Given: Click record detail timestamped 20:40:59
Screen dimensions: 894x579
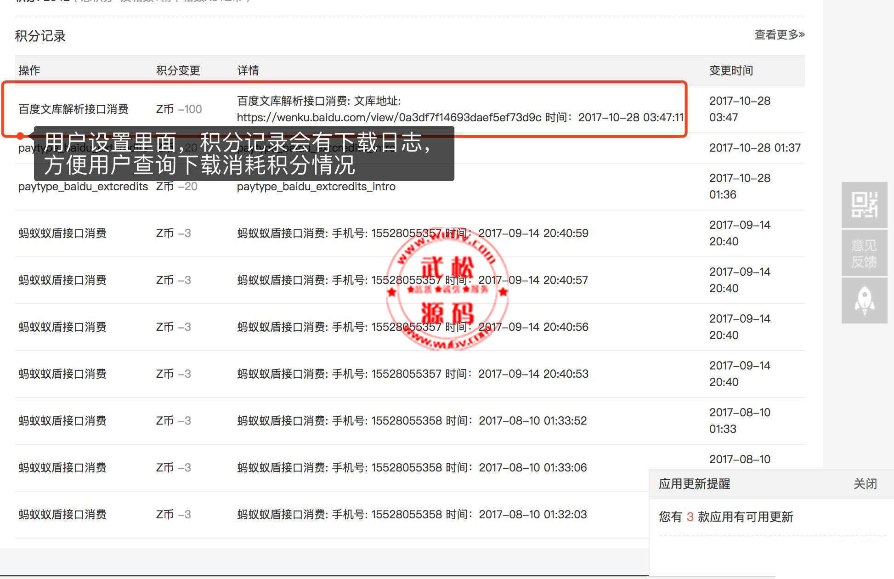Looking at the screenshot, I should 413,233.
